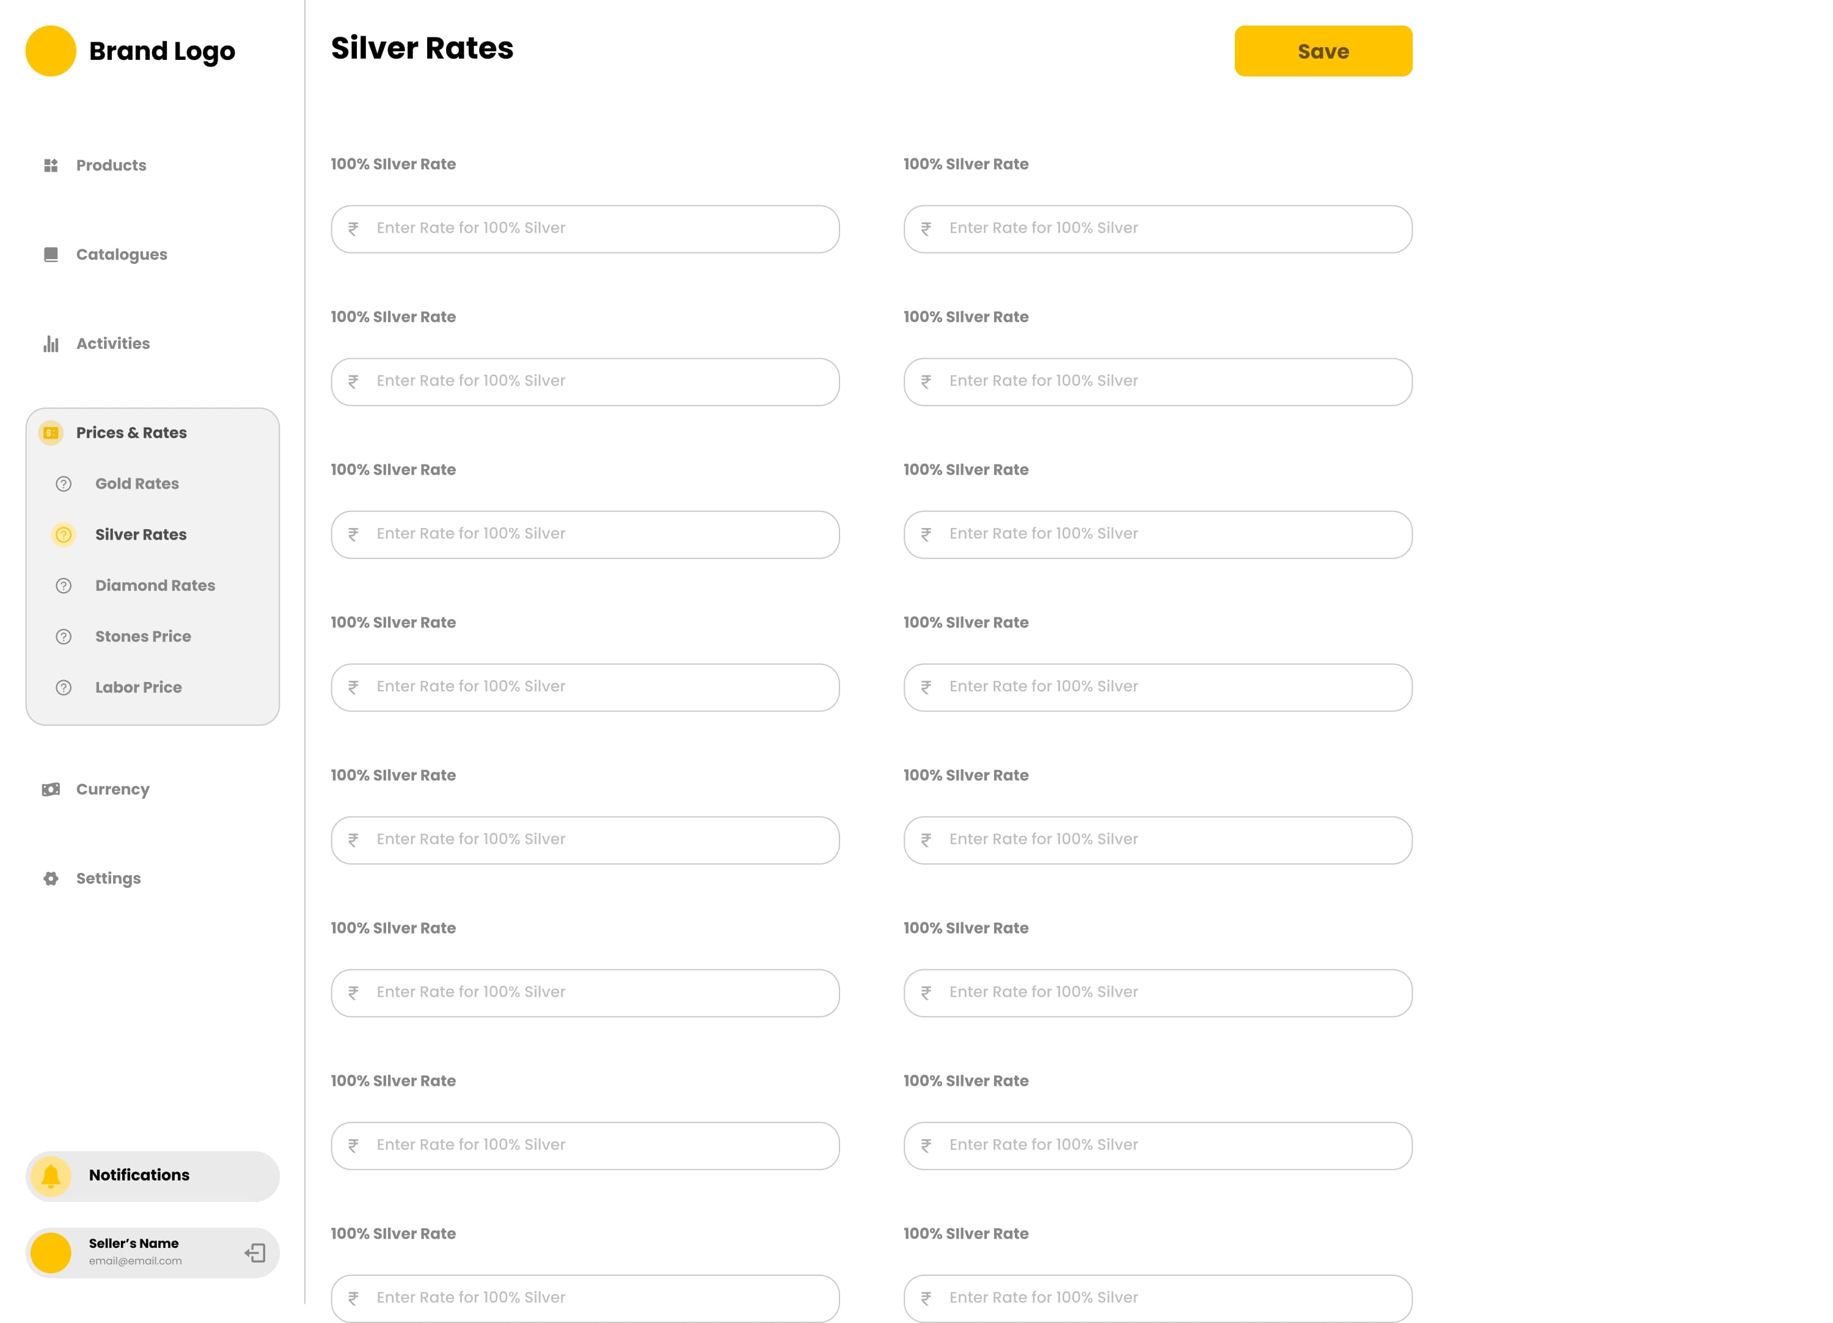Click the first 100% Silver rate field
The height and width of the screenshot is (1323, 1833).
pyautogui.click(x=584, y=229)
